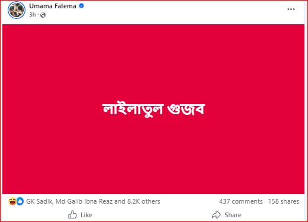Click the Umama Fatema name link
This screenshot has height=222, width=308.
(x=53, y=6)
